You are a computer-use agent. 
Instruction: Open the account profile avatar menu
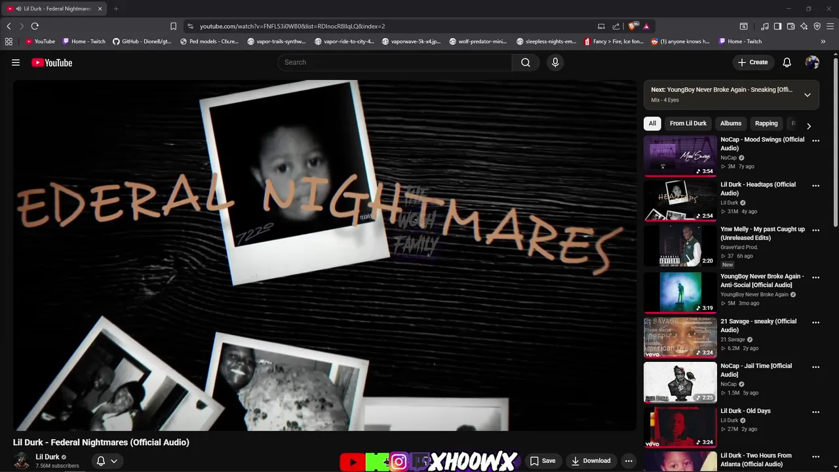pos(812,62)
